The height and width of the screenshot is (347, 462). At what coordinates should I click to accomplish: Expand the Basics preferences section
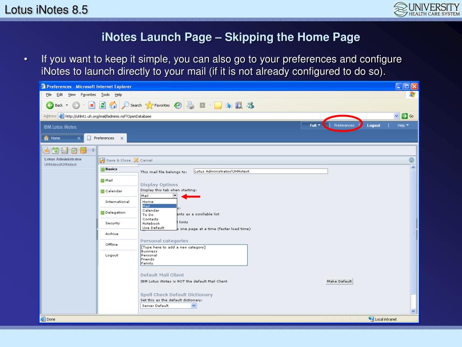click(103, 169)
